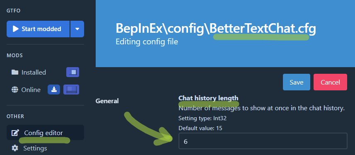Open the Online mods section

tap(31, 90)
